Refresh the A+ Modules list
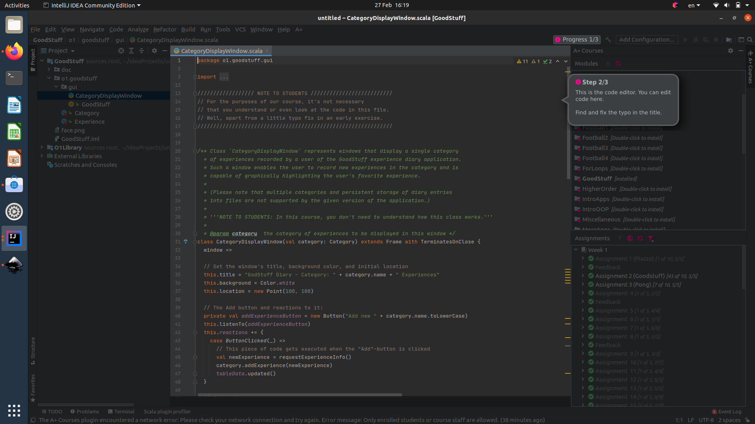This screenshot has height=424, width=755. click(x=618, y=64)
